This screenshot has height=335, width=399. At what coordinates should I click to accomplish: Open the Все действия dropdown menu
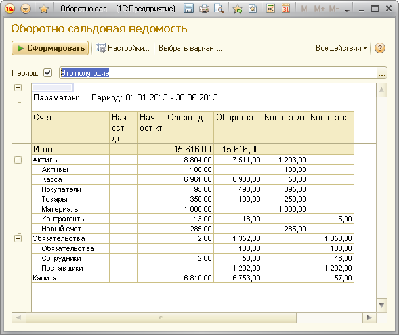(341, 48)
